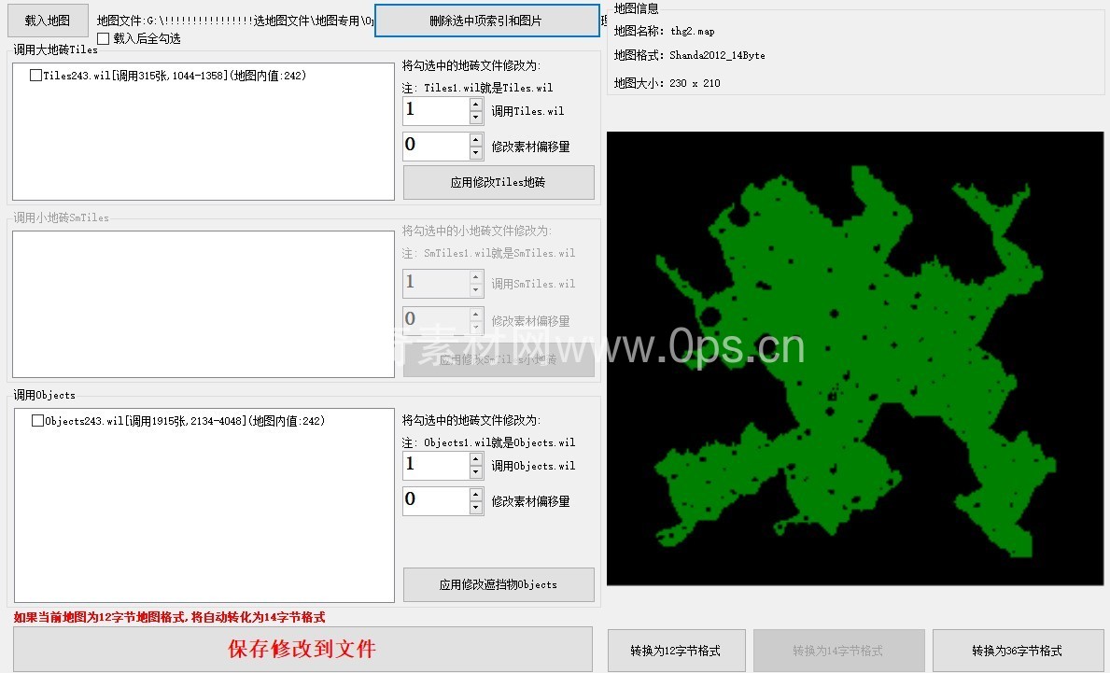Increase the 调用Tiles.wil value with up arrow
The width and height of the screenshot is (1110, 673).
tap(476, 105)
